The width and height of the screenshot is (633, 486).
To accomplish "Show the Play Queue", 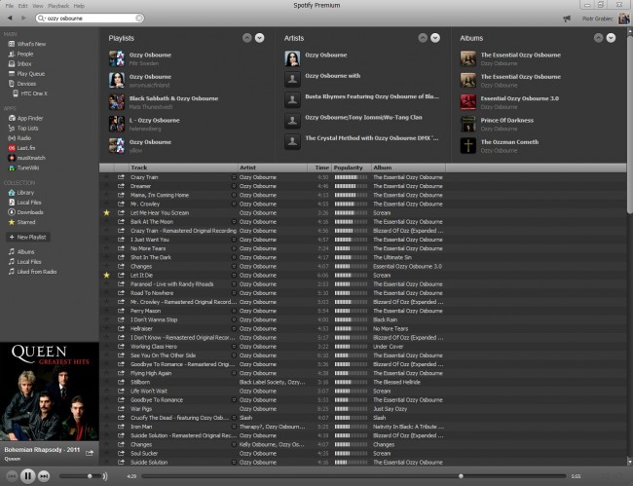I will click(x=26, y=74).
